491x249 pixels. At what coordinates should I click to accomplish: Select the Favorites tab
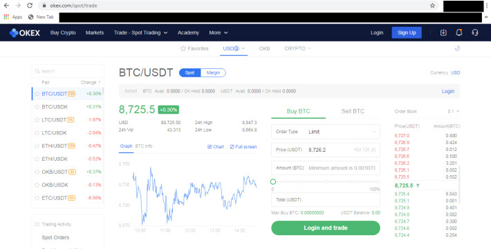[194, 48]
